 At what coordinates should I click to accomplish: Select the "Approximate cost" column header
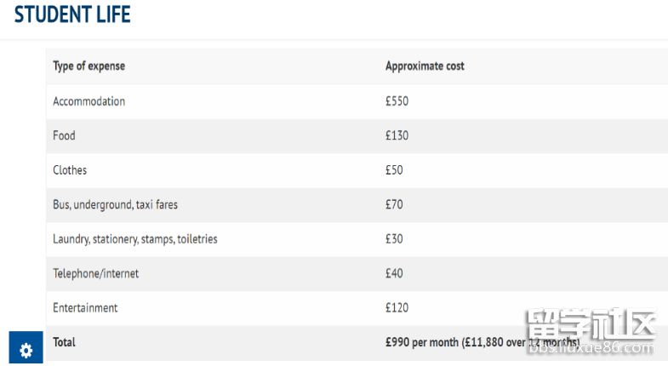click(425, 66)
